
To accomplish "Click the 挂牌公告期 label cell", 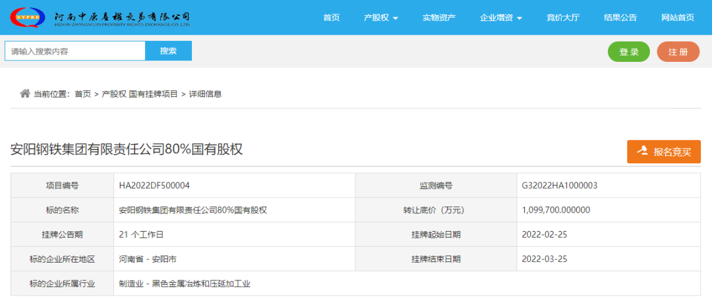I will [x=62, y=234].
